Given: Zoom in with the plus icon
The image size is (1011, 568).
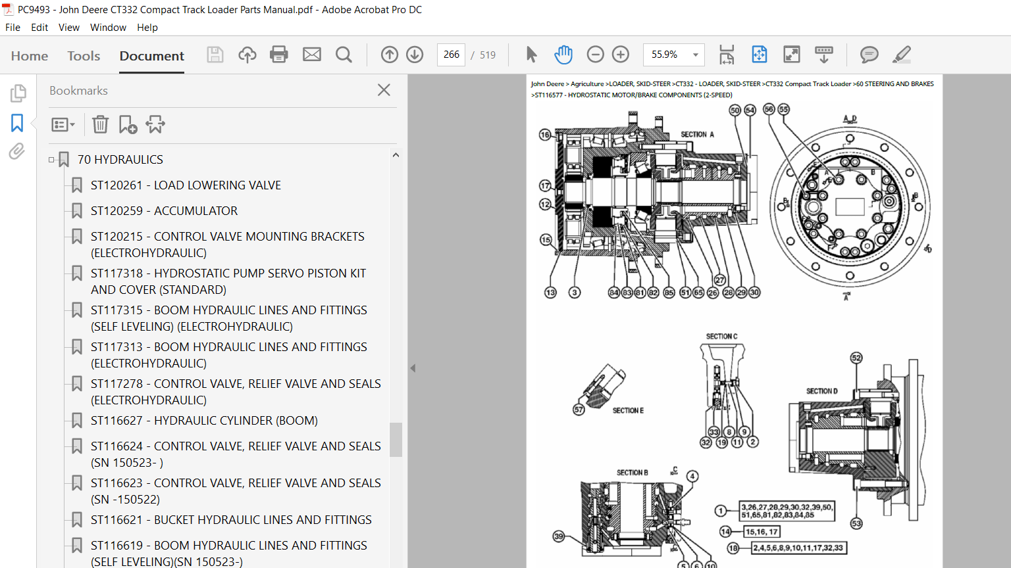Looking at the screenshot, I should [x=621, y=55].
